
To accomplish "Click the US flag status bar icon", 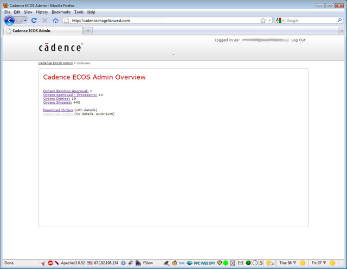I will [90, 263].
